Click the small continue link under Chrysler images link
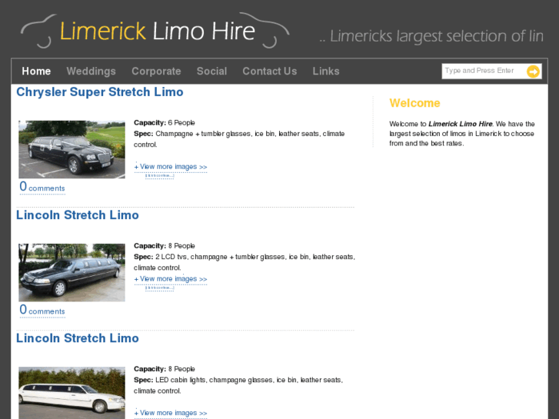559x419 pixels. tap(159, 176)
